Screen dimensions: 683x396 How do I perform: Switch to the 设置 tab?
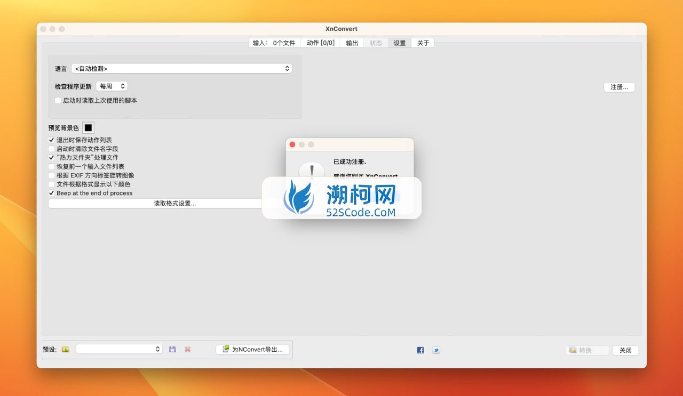(x=400, y=43)
